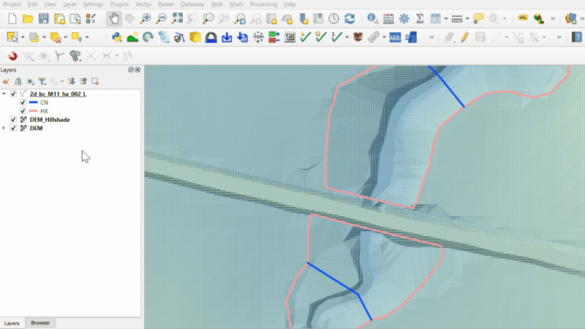The width and height of the screenshot is (585, 329).
Task: Expand the DEM layer legend
Action: pyautogui.click(x=4, y=128)
